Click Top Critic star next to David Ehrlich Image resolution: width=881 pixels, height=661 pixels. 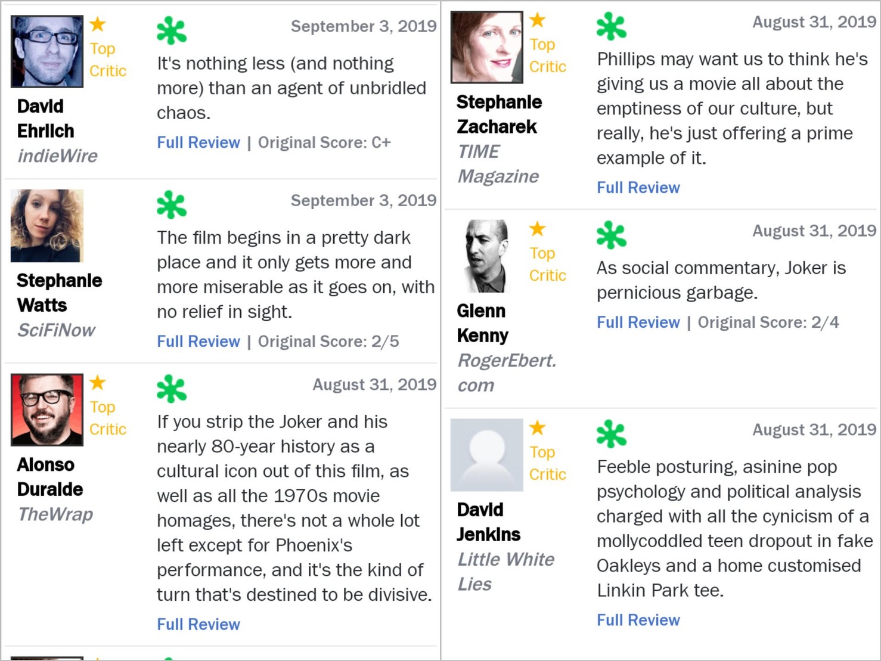(x=98, y=24)
